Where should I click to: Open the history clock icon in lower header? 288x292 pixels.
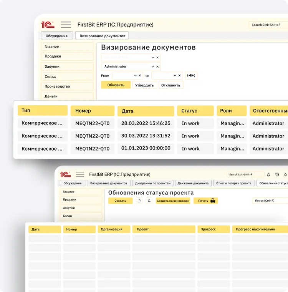click(x=277, y=174)
